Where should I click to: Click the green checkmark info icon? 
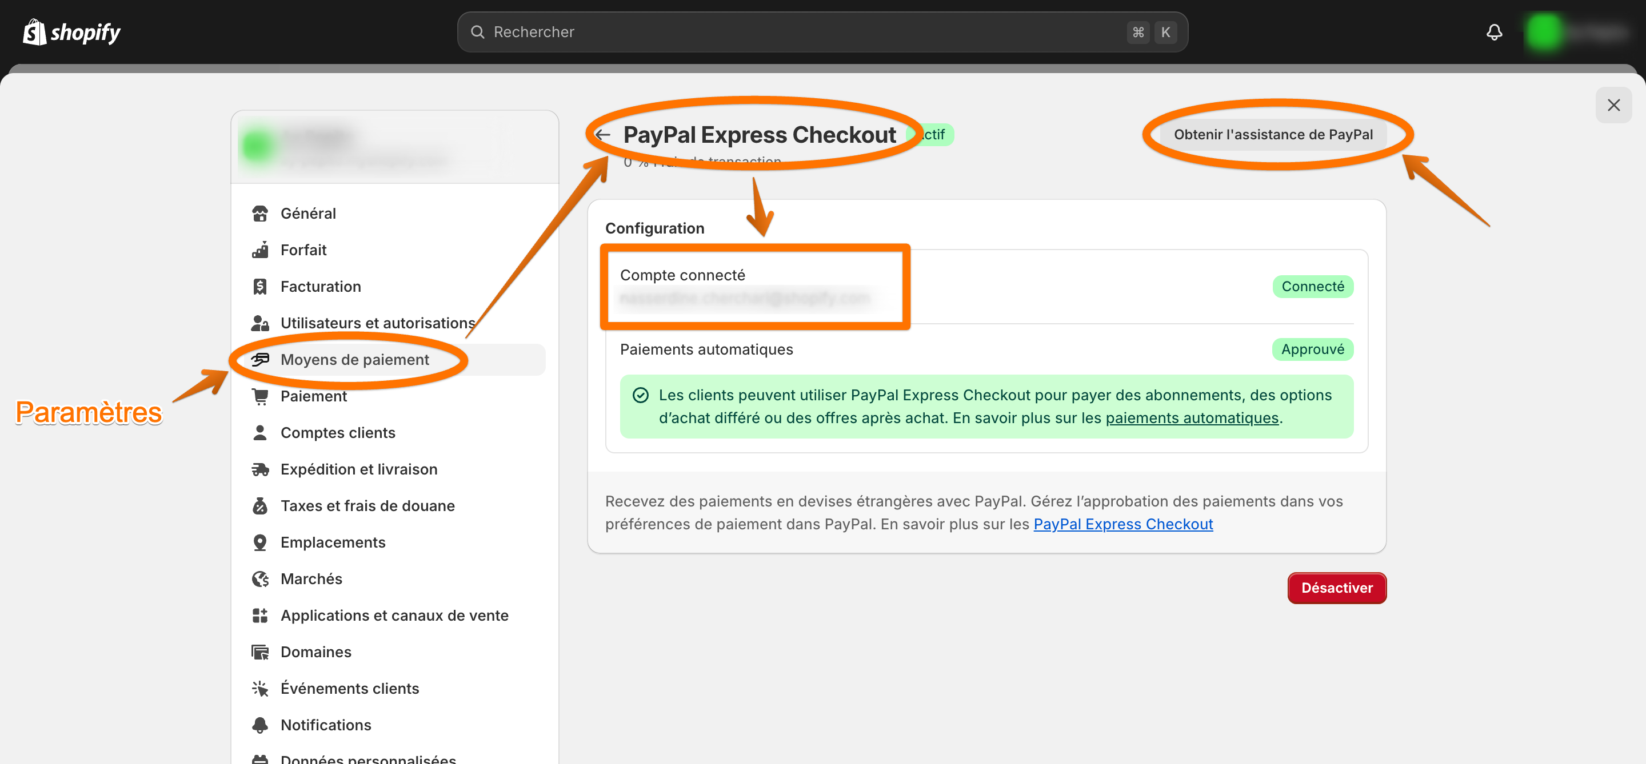(640, 396)
